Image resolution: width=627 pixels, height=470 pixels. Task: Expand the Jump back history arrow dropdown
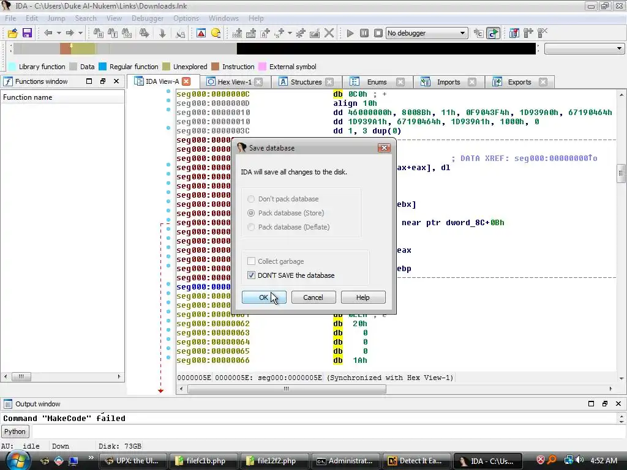click(59, 33)
